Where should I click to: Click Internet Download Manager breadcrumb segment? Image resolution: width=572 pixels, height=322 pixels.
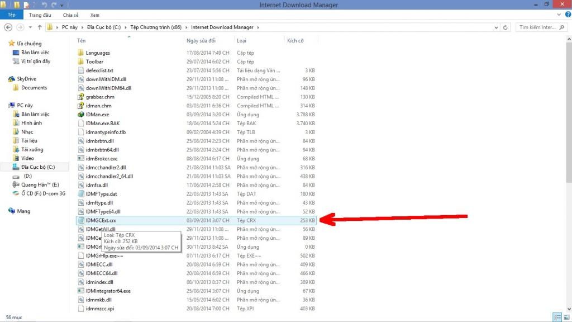[x=222, y=27]
